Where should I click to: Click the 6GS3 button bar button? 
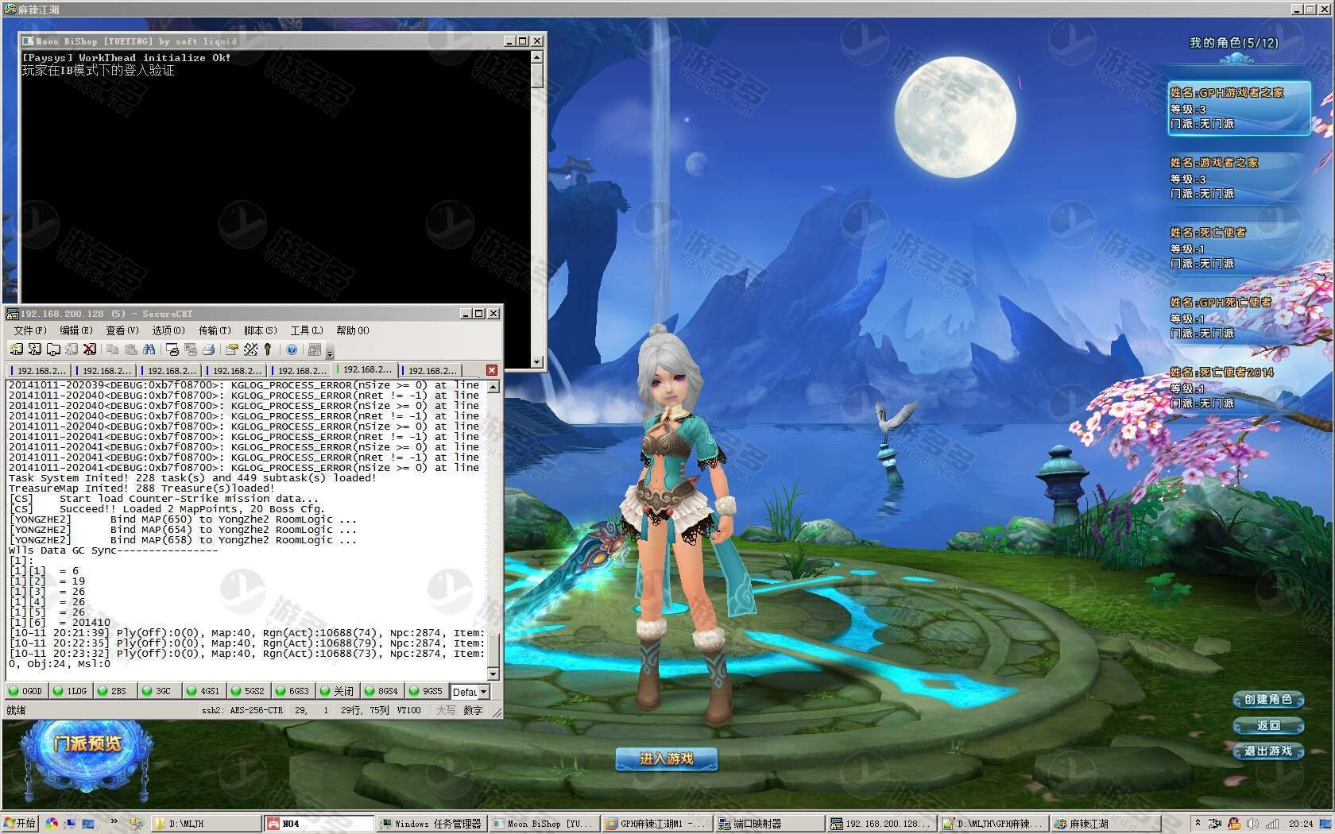292,691
